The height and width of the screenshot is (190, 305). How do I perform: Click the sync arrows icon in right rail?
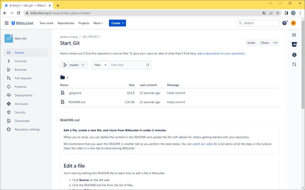tap(294, 64)
